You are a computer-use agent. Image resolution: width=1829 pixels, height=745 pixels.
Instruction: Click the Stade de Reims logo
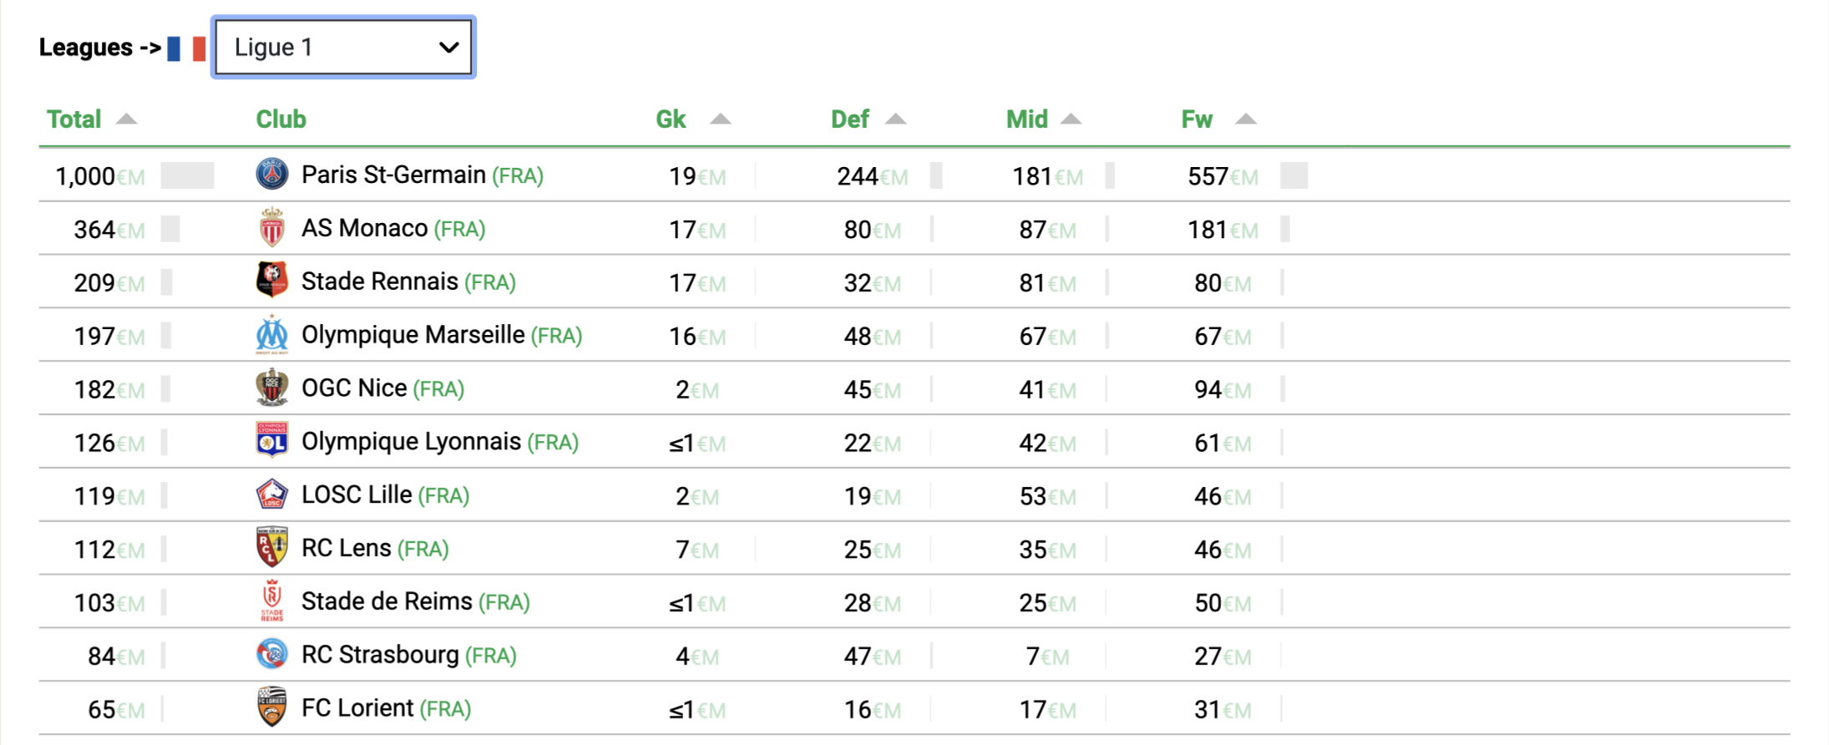click(x=272, y=601)
